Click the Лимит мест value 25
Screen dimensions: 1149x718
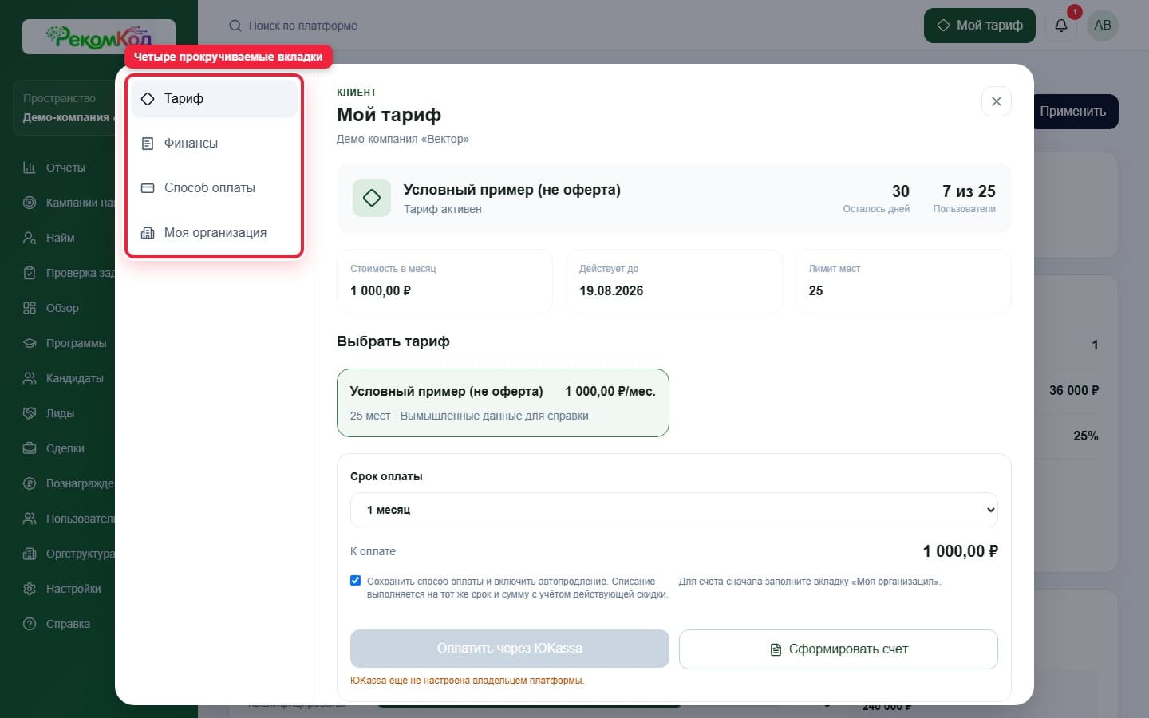(815, 290)
